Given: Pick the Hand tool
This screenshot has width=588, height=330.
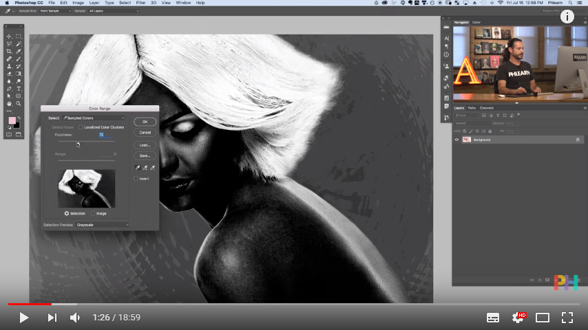Looking at the screenshot, I should coord(9,103).
